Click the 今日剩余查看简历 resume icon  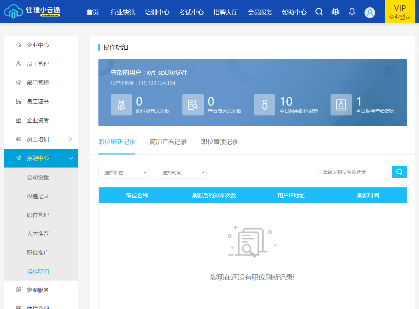click(x=341, y=105)
